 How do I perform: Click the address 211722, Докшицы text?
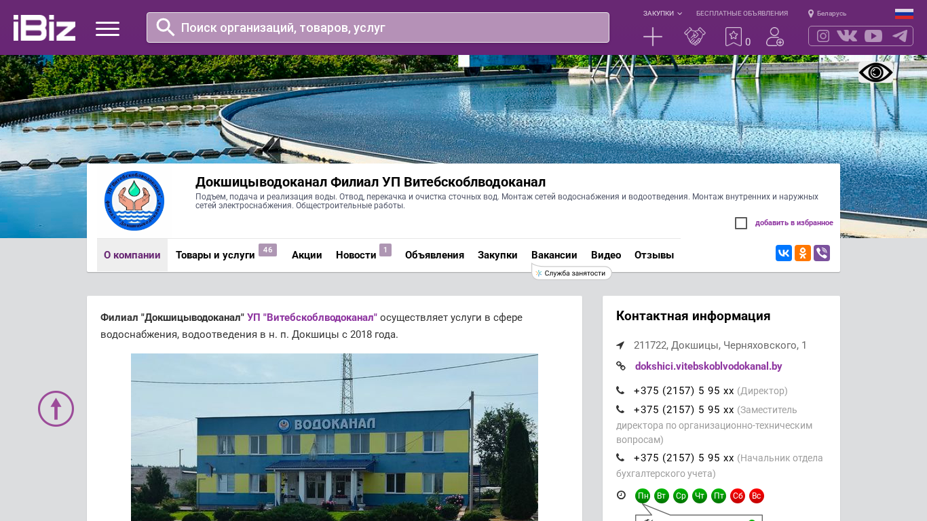tap(721, 345)
